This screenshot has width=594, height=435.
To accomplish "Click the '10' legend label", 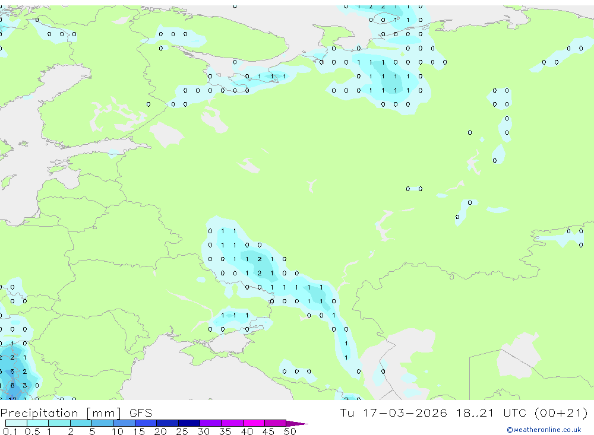I will [118, 431].
